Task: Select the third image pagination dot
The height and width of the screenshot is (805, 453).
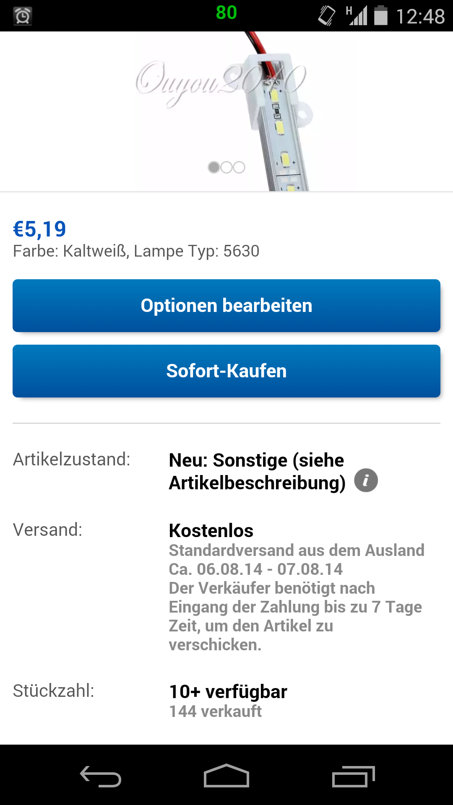Action: pos(239,167)
